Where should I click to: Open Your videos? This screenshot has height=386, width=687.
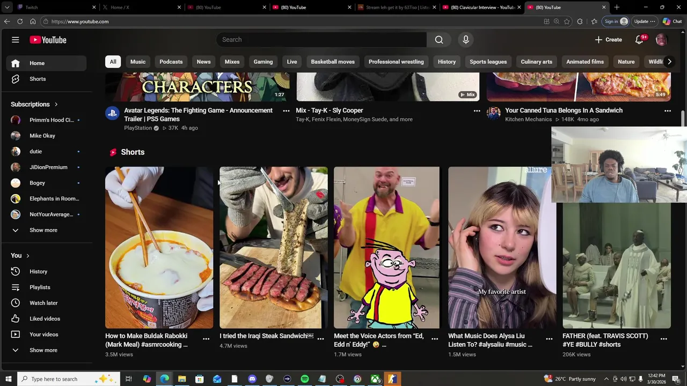click(x=46, y=335)
